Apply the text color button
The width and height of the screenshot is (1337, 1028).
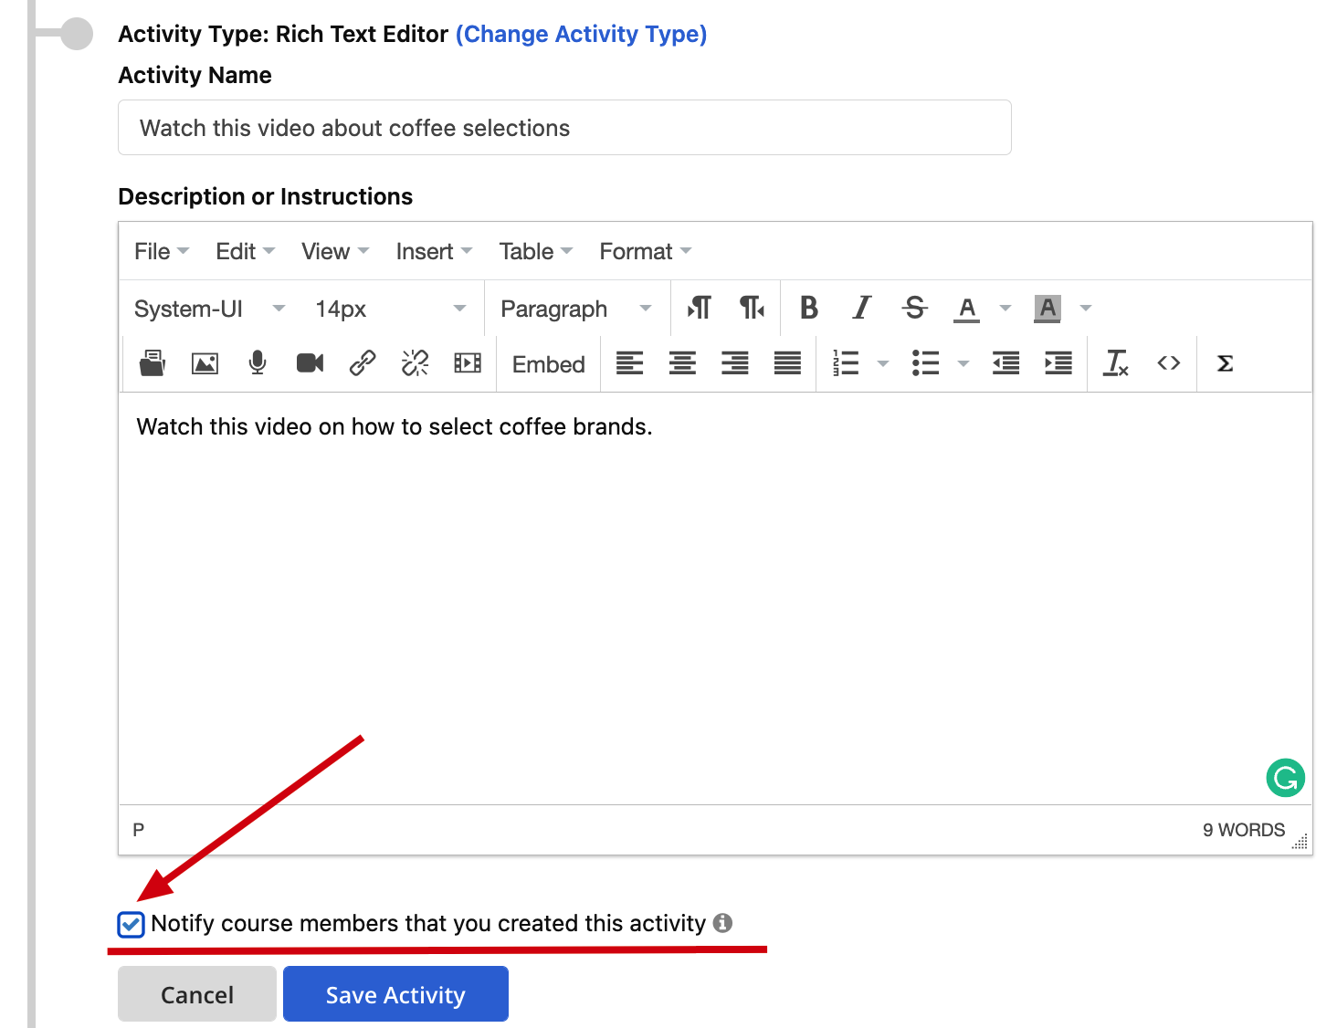click(x=967, y=309)
